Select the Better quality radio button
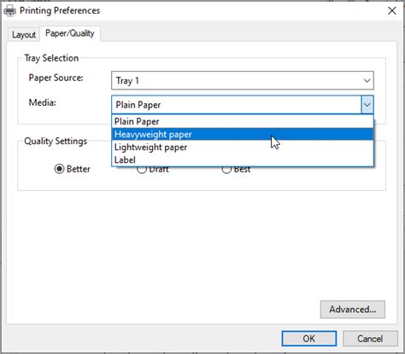405x354 pixels. tap(59, 169)
